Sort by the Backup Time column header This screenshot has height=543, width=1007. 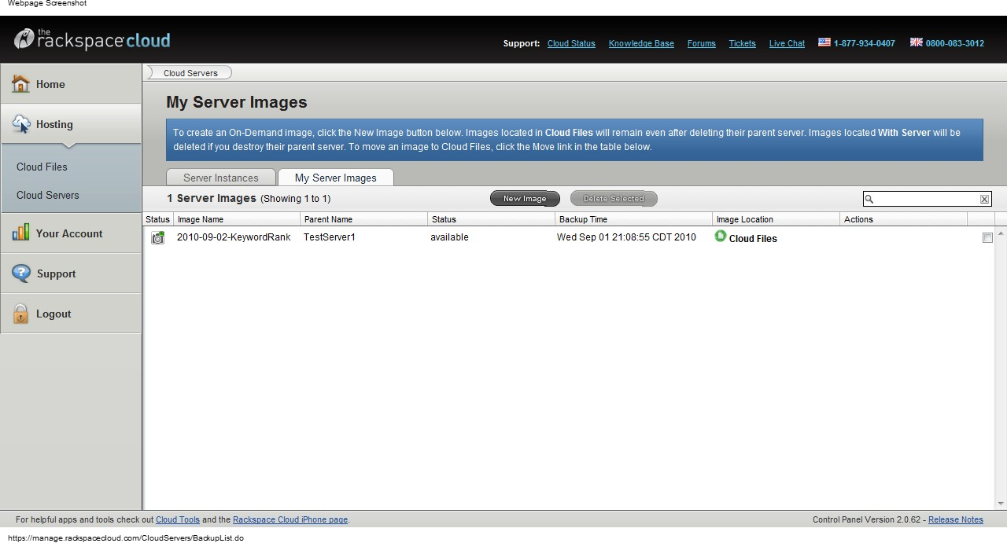(x=634, y=219)
